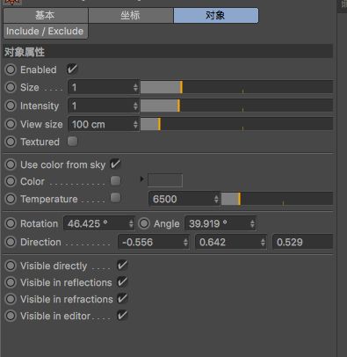
Task: Click the Angle keyframe circle
Action: (x=144, y=223)
